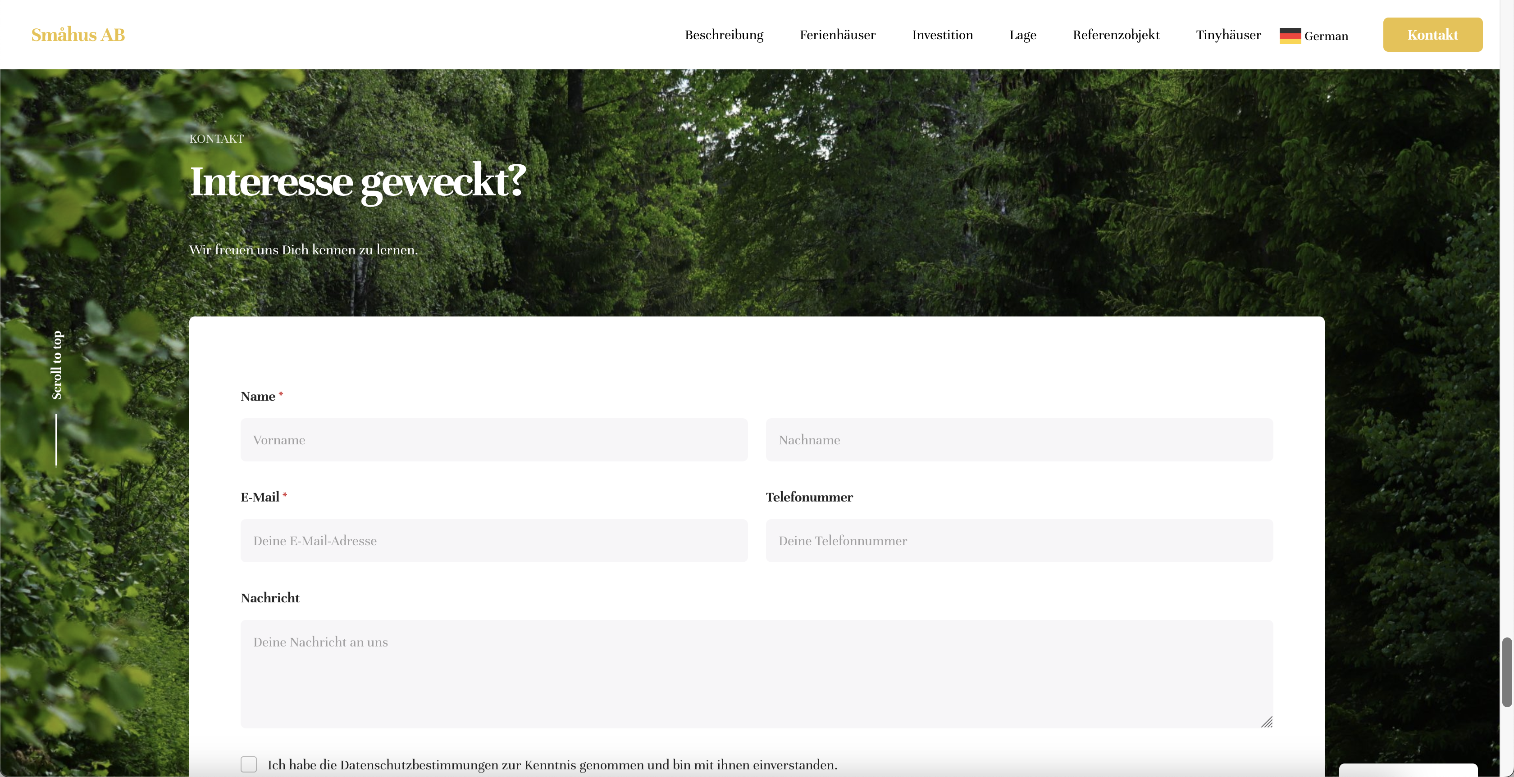Click into the Nachname field
The image size is (1514, 777).
(x=1018, y=440)
